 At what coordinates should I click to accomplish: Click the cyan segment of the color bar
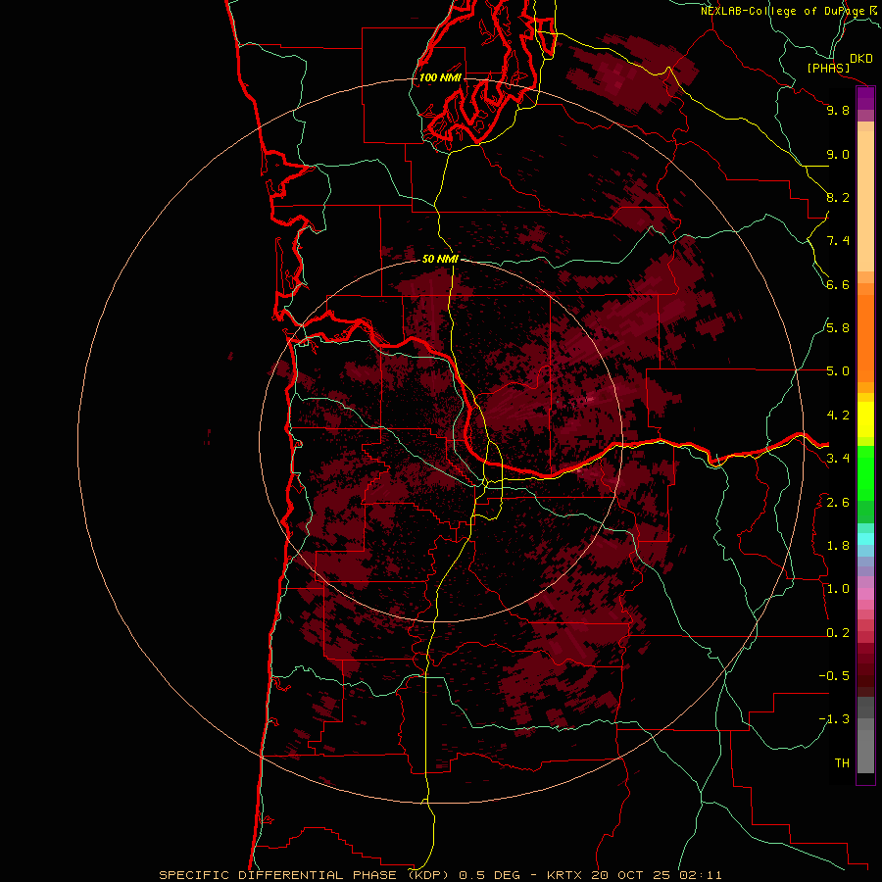click(x=865, y=539)
